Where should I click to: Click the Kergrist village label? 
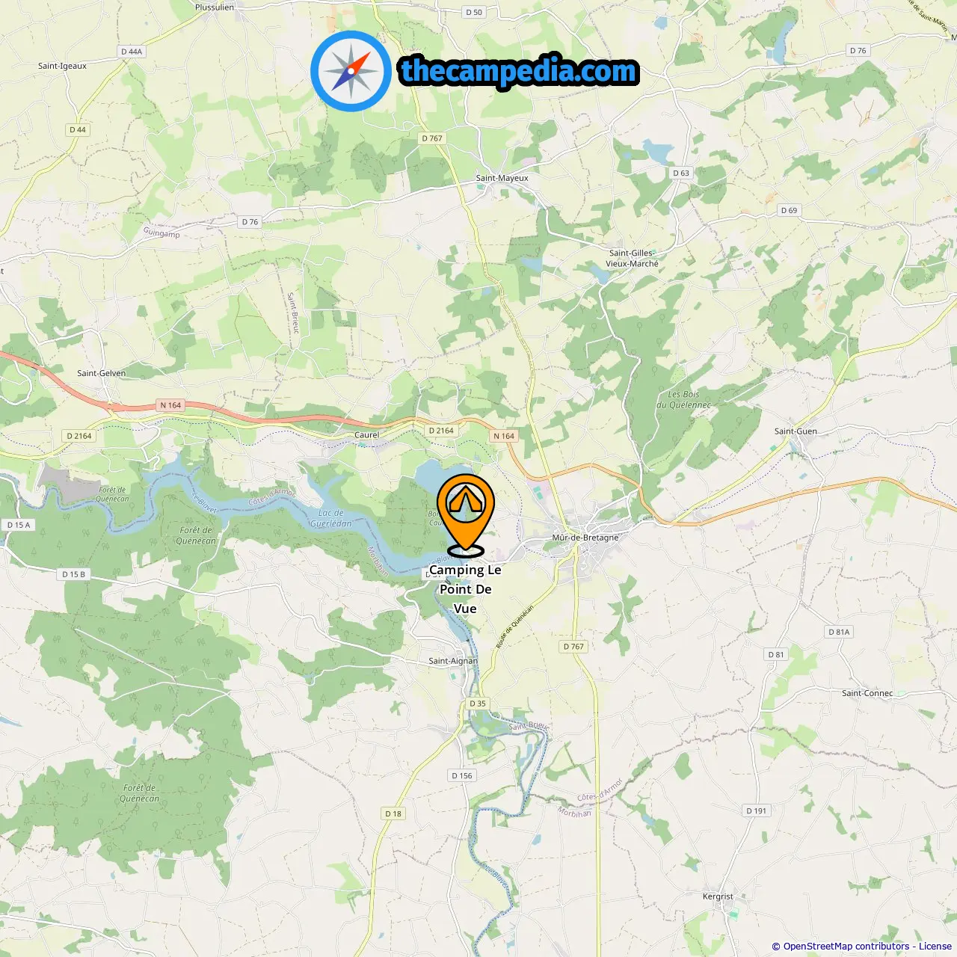pos(718,896)
